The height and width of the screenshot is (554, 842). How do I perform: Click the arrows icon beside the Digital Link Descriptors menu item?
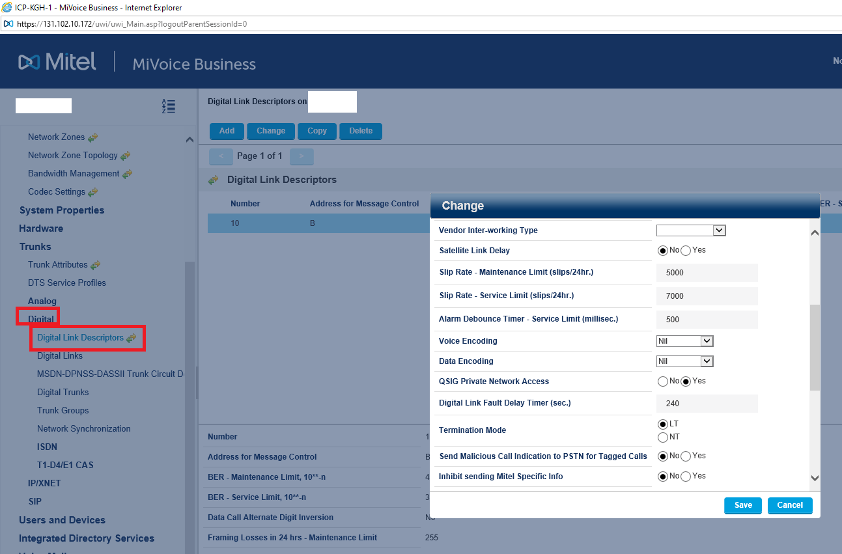coord(132,338)
